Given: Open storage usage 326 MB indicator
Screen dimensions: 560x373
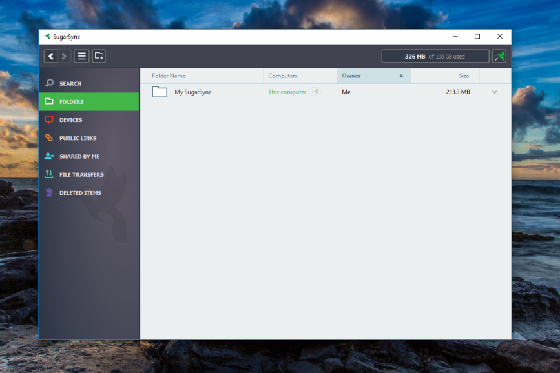Looking at the screenshot, I should click(x=435, y=56).
